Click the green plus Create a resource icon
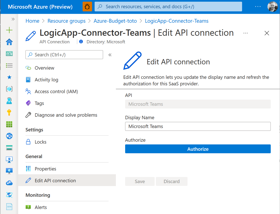 click(x=9, y=30)
